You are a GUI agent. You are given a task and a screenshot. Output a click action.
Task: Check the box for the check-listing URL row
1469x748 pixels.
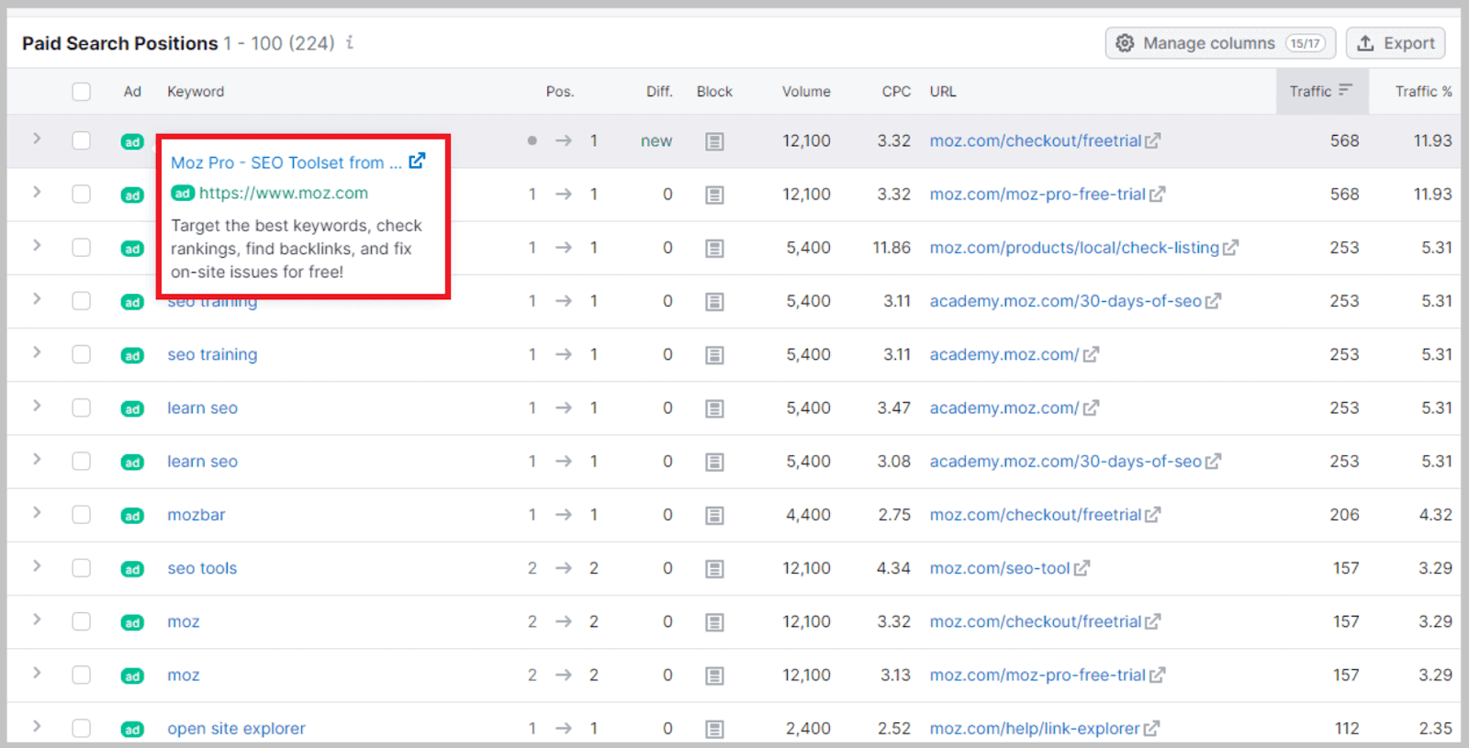coord(82,248)
